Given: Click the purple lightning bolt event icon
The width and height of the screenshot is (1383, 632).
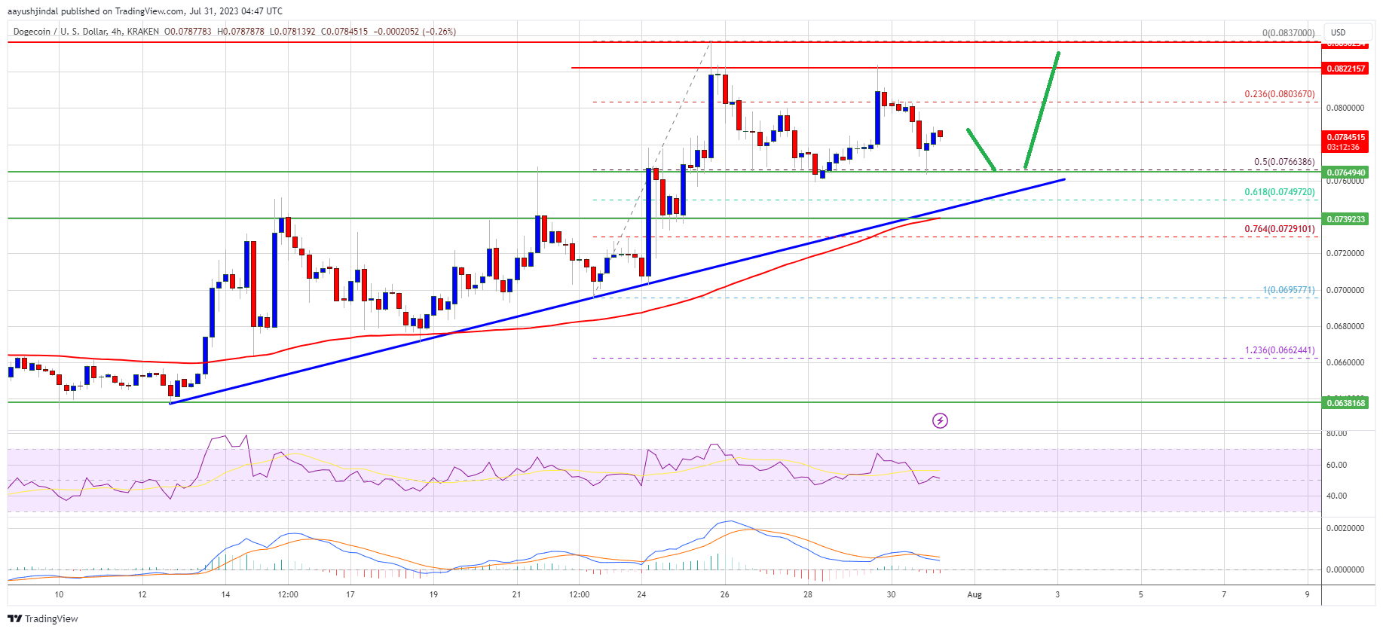Looking at the screenshot, I should (x=940, y=420).
